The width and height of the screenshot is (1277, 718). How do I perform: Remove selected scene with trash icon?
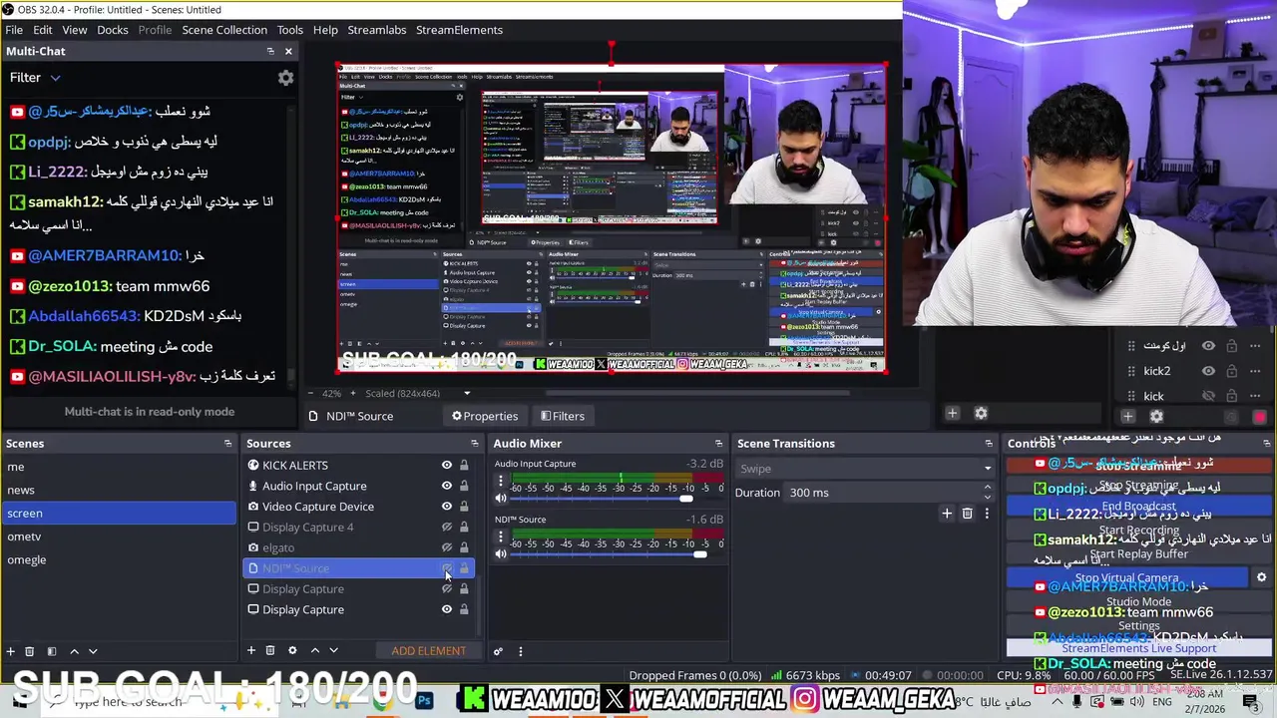[30, 651]
